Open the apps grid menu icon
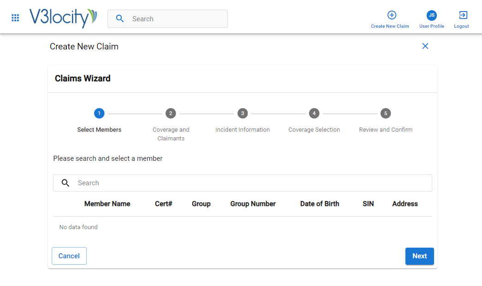This screenshot has height=286, width=482. [x=15, y=18]
